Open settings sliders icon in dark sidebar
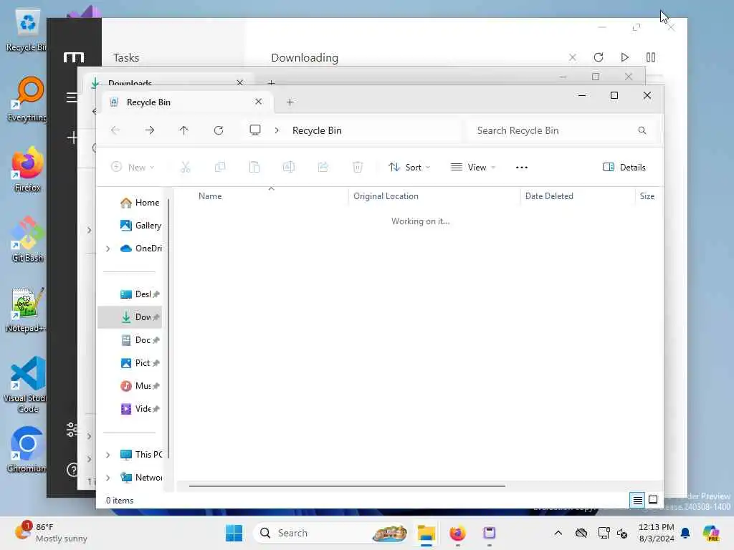734x550 pixels. [x=72, y=430]
